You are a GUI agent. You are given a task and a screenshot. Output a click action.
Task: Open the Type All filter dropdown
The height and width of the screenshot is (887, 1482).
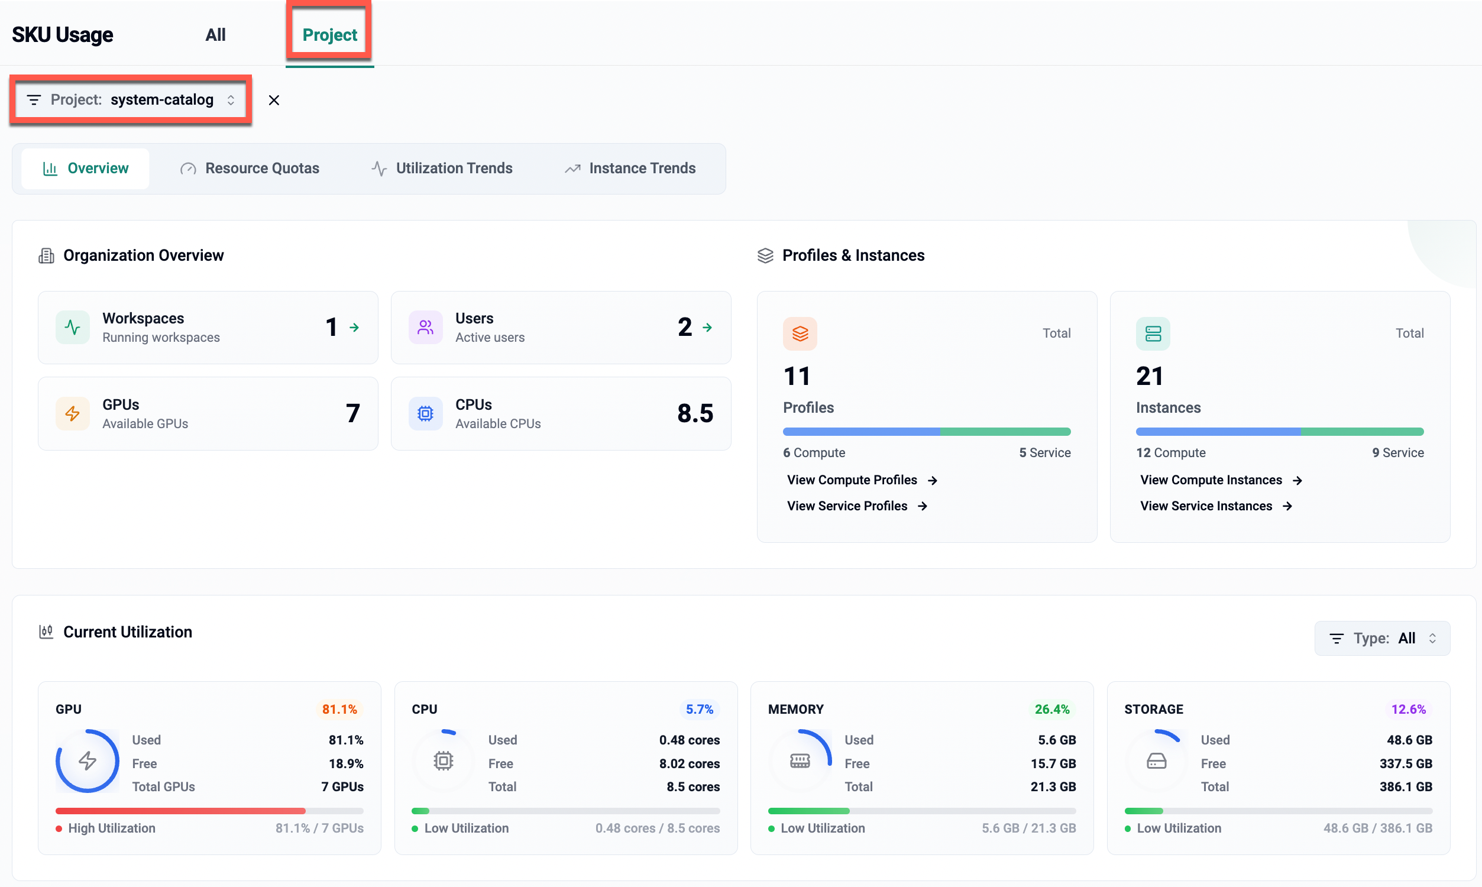point(1381,639)
